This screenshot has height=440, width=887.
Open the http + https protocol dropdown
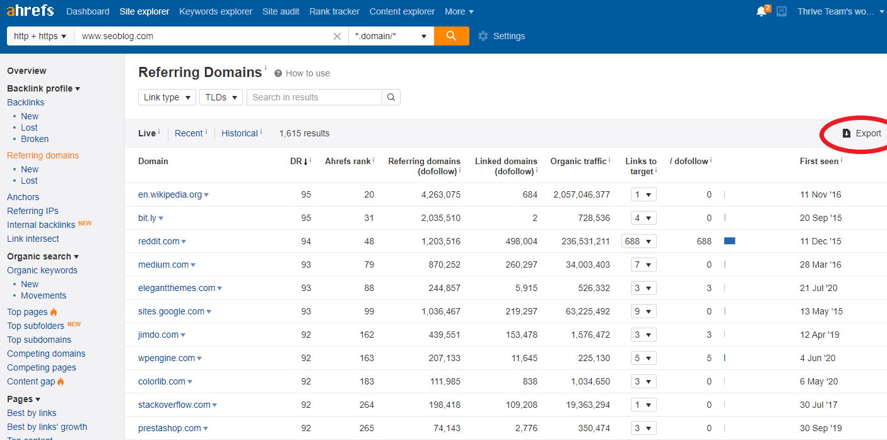40,36
